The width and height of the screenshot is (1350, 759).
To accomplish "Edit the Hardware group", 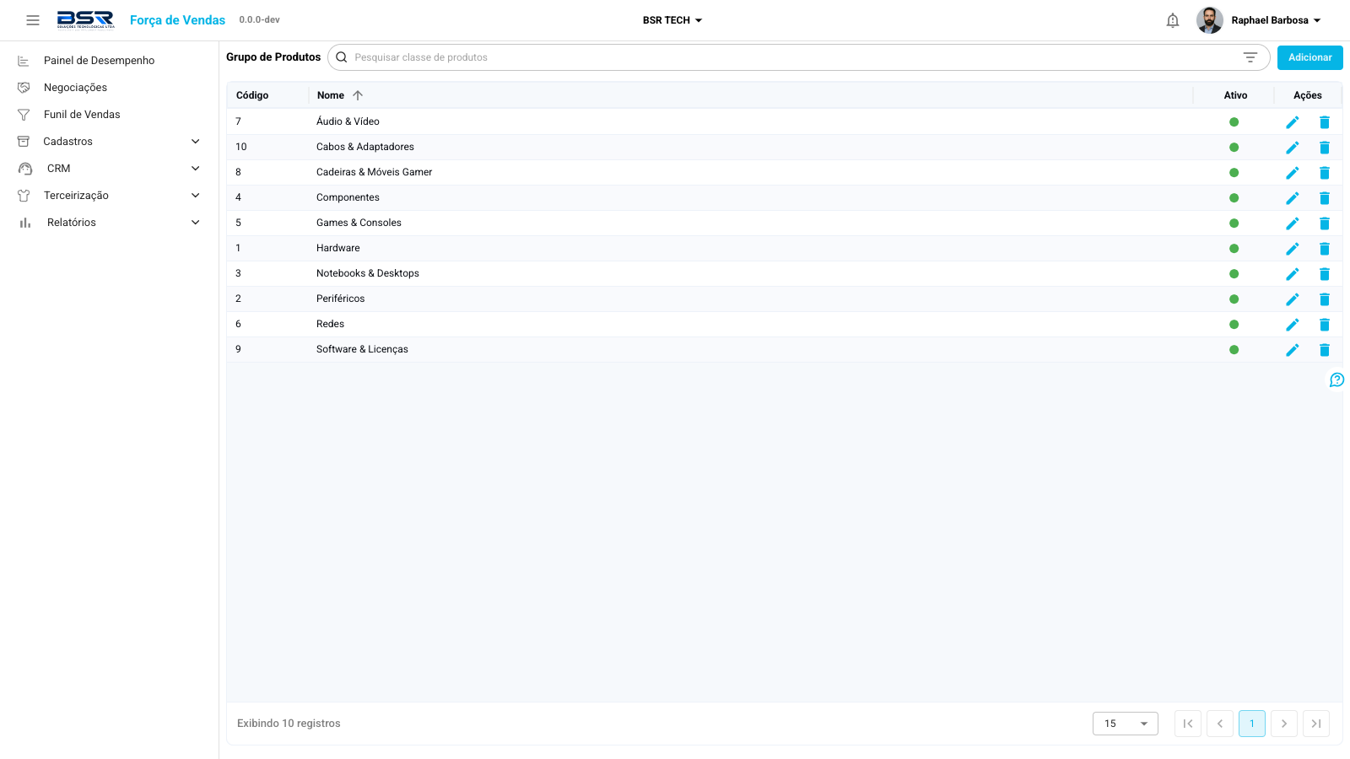I will coord(1293,249).
